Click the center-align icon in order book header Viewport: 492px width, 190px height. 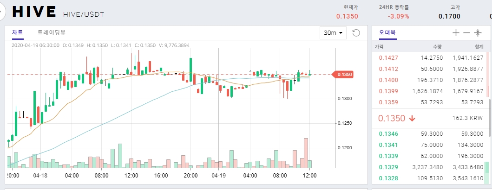tap(478, 33)
